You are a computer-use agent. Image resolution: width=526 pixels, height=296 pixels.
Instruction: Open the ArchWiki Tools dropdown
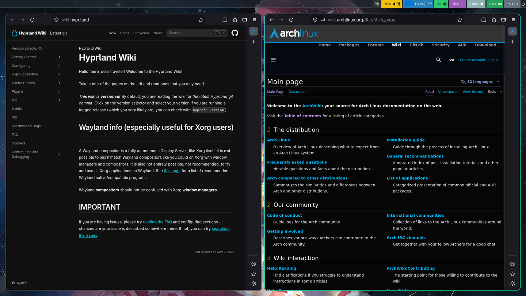[495, 92]
